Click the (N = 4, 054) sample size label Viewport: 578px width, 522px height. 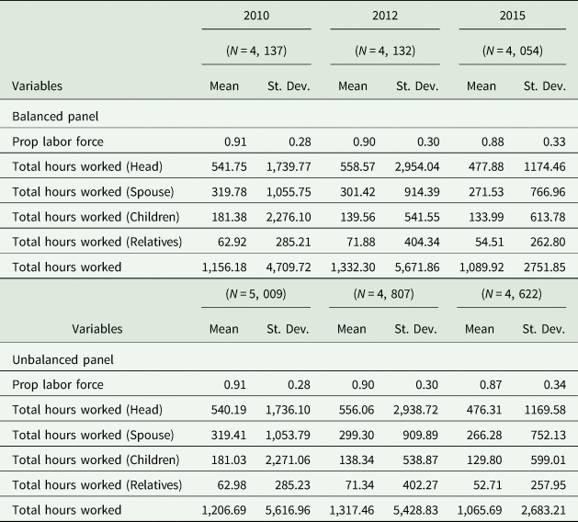(513, 51)
